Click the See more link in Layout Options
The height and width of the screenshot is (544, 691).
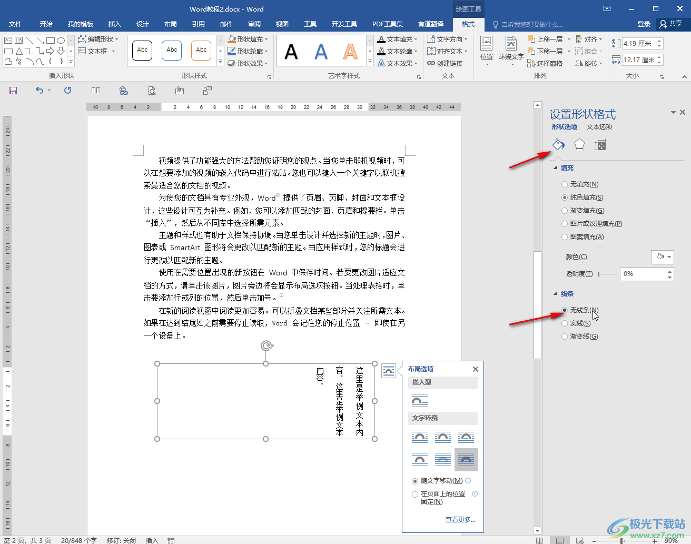460,520
